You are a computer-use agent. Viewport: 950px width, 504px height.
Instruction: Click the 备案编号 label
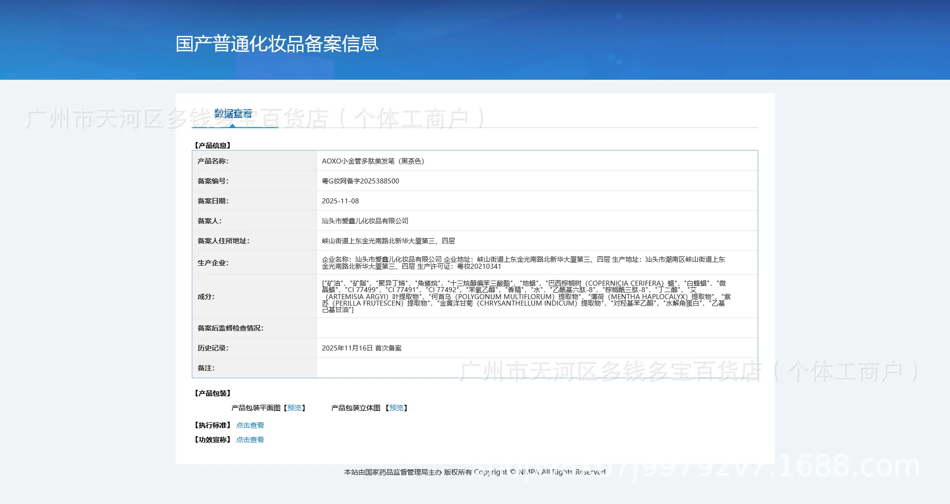(x=213, y=181)
